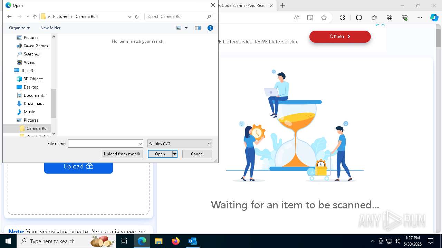Click the Open button
This screenshot has width=442, height=248.
160,154
